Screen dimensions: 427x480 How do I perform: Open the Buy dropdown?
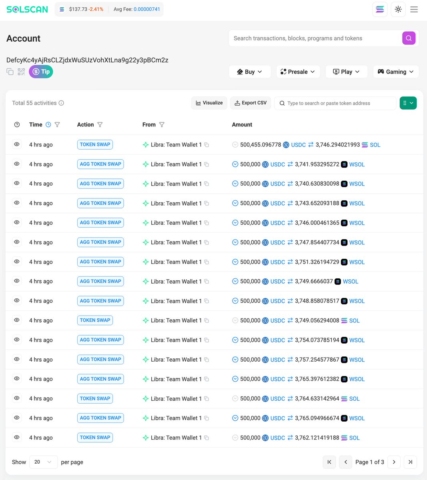pos(250,72)
